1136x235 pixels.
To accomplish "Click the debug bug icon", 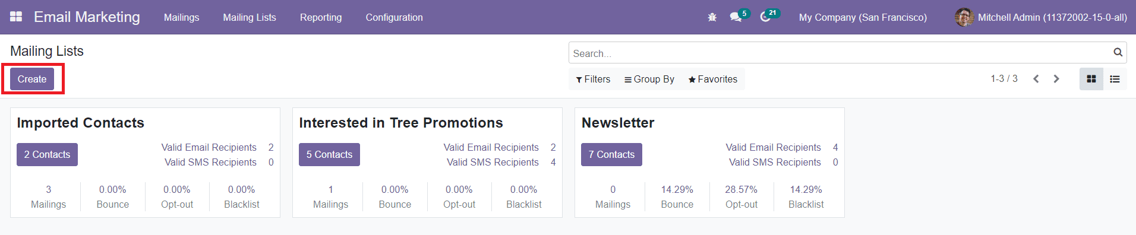I will [x=712, y=17].
